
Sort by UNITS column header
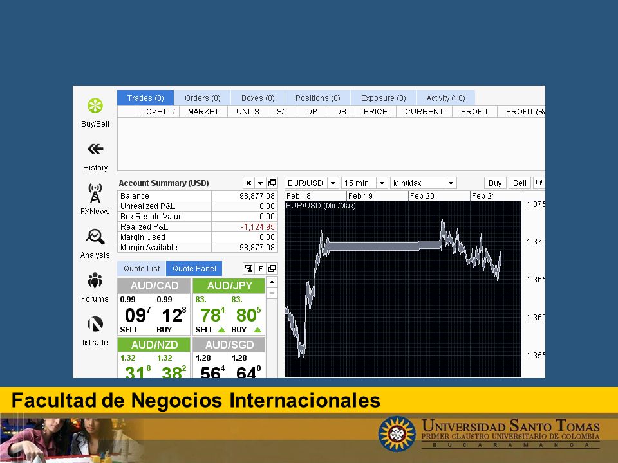[x=248, y=112]
